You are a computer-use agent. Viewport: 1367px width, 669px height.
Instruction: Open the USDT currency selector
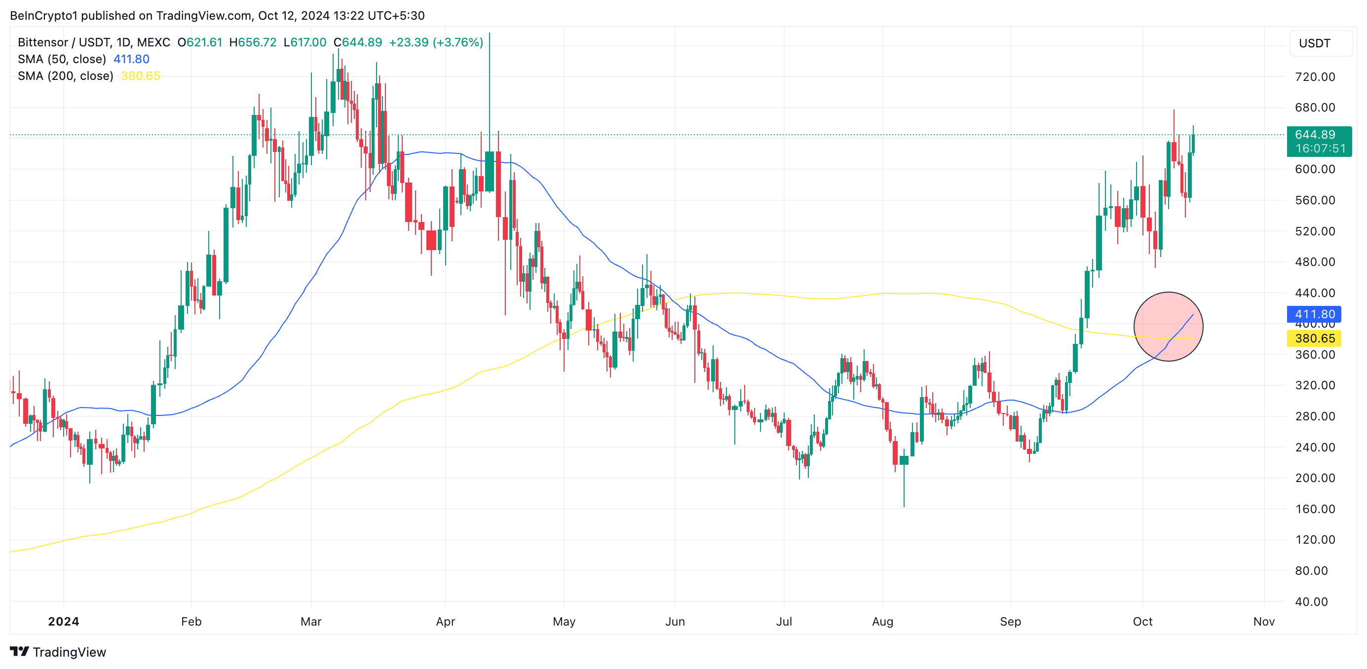pyautogui.click(x=1320, y=43)
